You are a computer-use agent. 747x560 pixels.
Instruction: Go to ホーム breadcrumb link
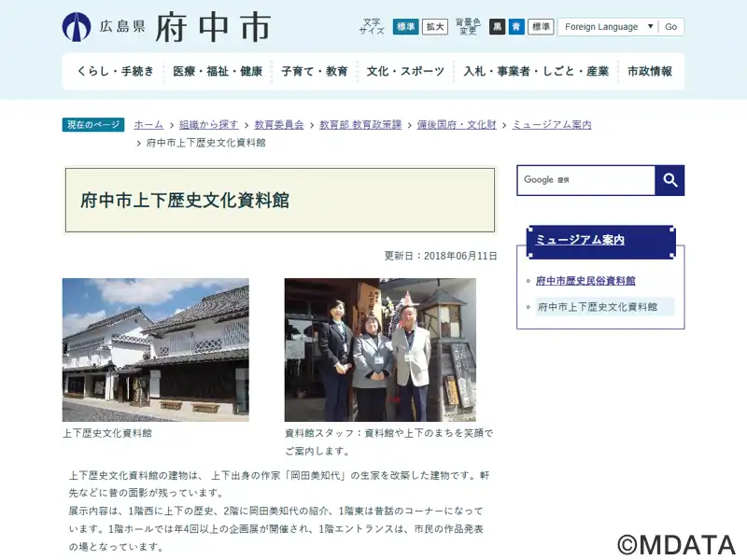coord(148,125)
